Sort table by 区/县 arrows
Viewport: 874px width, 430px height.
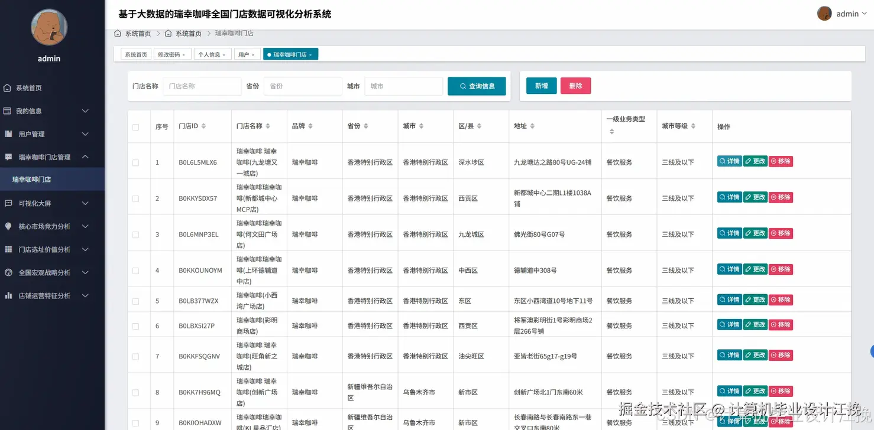(x=480, y=126)
